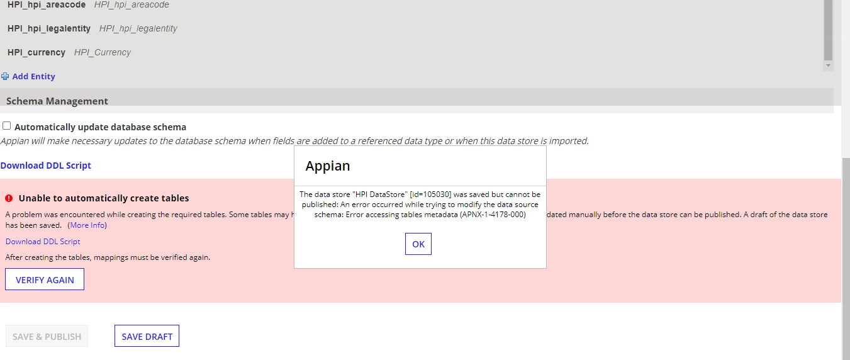Select the HPI_hpi_areacode entity row
Viewport: 850px width, 360px height.
coord(411,5)
